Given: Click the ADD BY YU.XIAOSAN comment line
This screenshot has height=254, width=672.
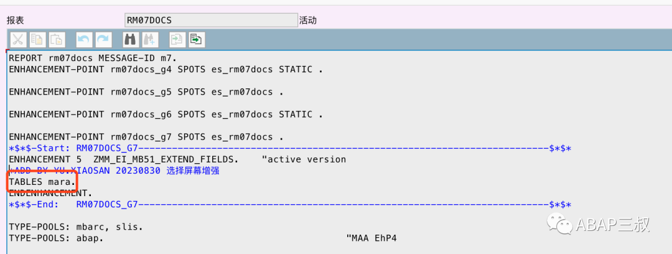Looking at the screenshot, I should click(114, 171).
